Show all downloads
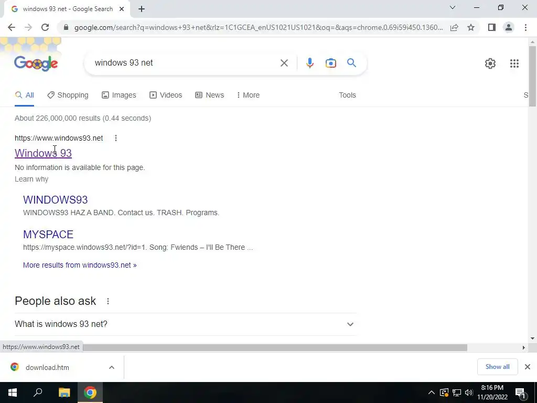 (497, 367)
